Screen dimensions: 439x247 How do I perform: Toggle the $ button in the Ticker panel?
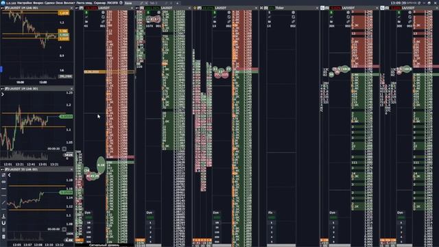point(270,12)
